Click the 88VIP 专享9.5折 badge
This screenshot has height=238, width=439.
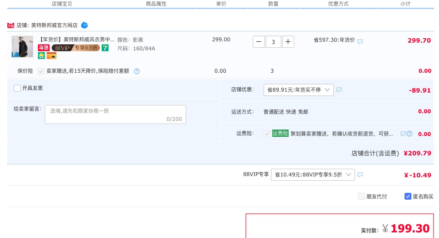pos(75,48)
